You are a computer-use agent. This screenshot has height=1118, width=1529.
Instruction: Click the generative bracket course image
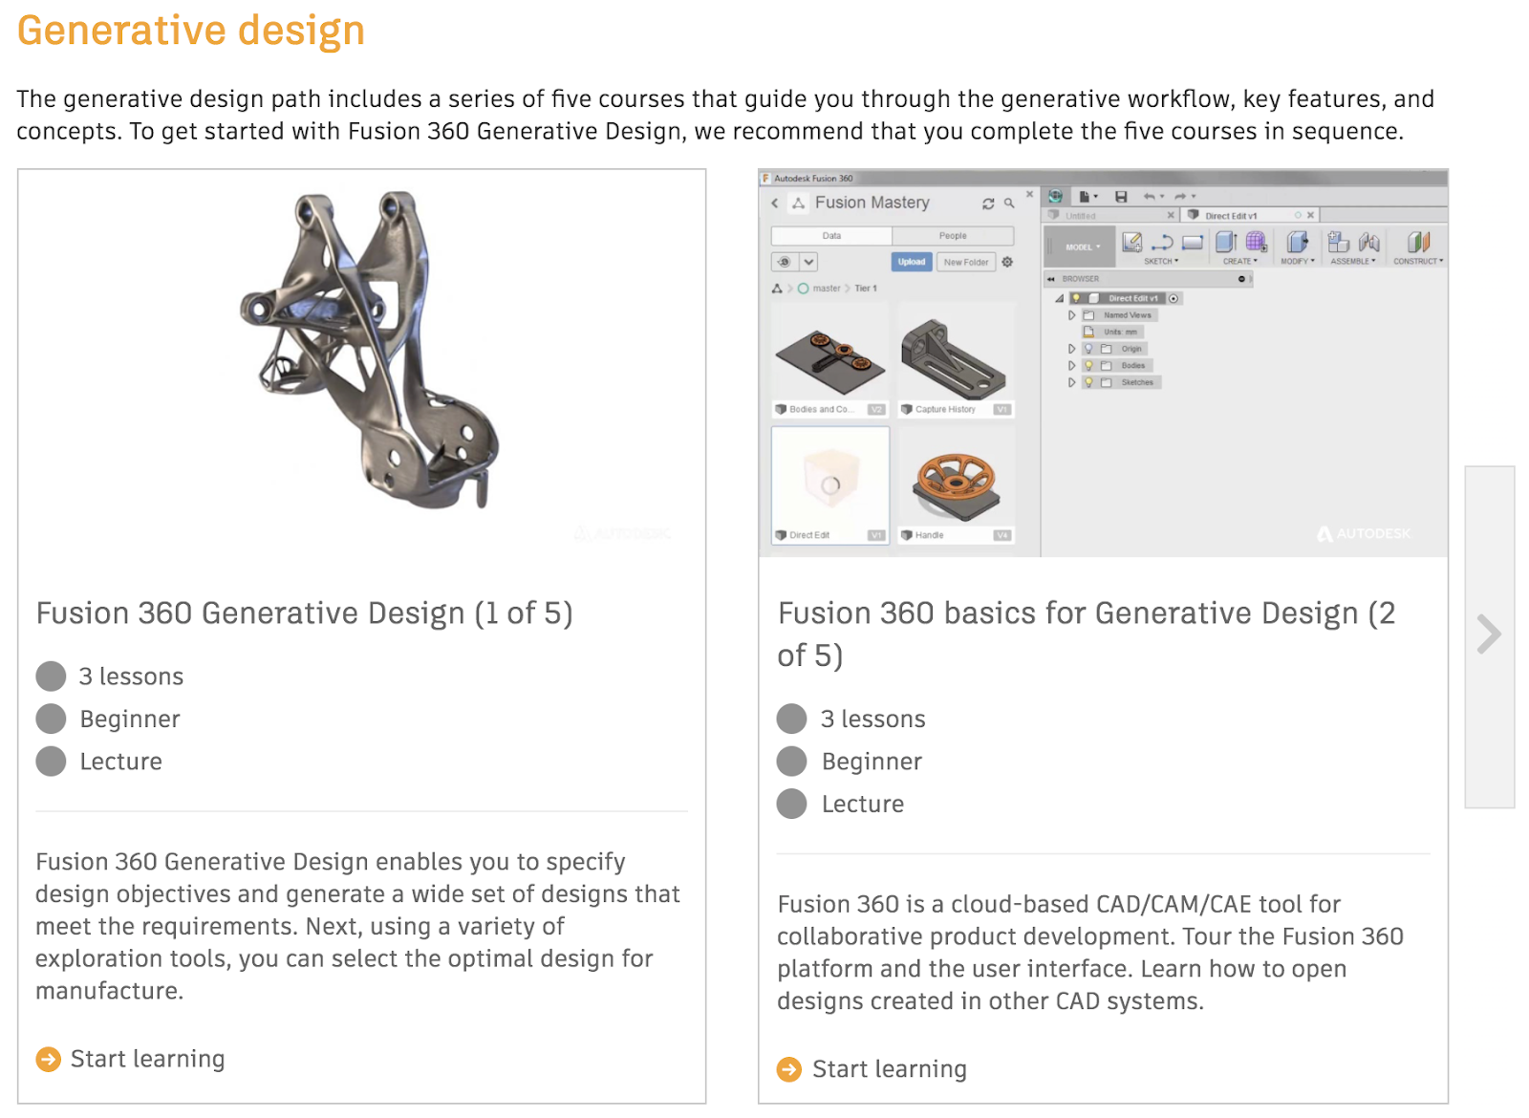362,364
